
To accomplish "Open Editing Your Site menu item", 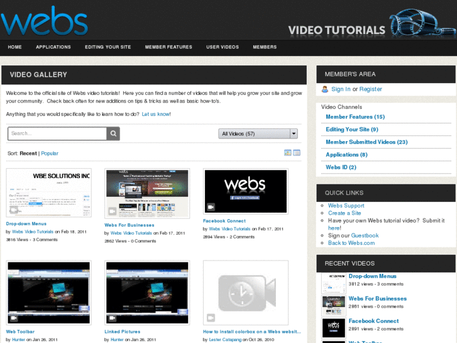I will [108, 47].
